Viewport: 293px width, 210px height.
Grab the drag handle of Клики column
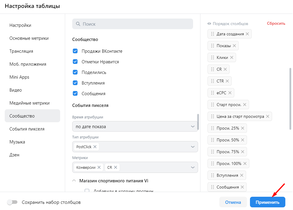(x=212, y=57)
